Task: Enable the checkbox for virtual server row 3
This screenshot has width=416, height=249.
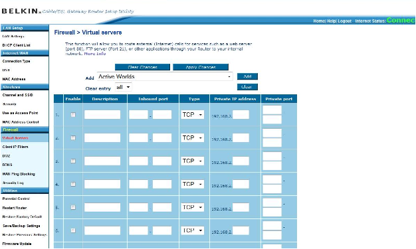Action: pos(73,161)
